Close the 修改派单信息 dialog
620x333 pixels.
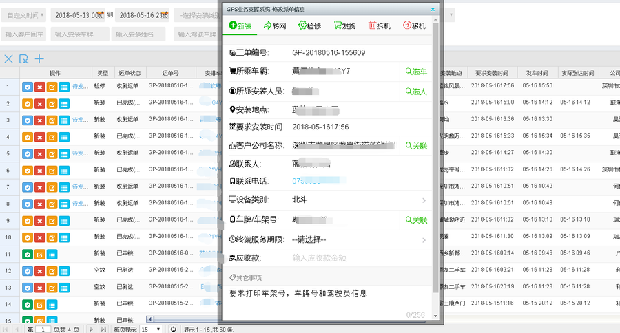pyautogui.click(x=433, y=9)
